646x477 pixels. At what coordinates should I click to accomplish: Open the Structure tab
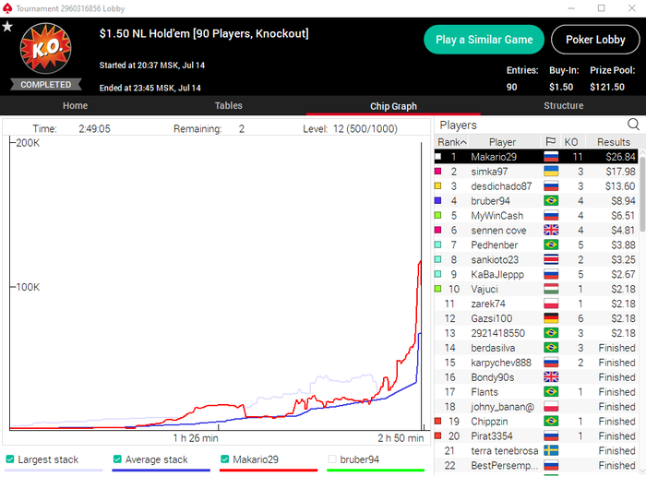(x=563, y=105)
